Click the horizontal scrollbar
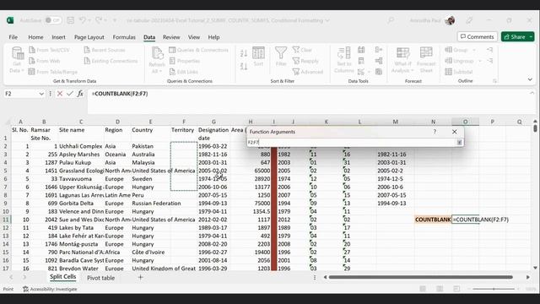This screenshot has width=540, height=304. click(420, 277)
